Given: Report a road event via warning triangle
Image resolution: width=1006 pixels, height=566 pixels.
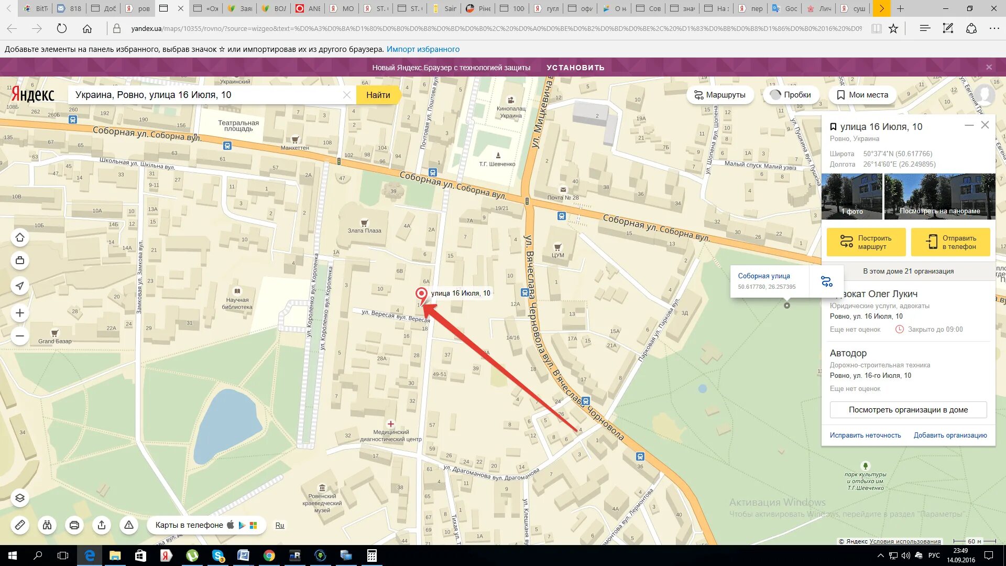Looking at the screenshot, I should click(x=129, y=525).
